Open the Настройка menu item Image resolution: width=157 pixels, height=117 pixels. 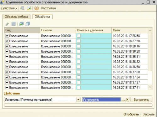point(48,8)
